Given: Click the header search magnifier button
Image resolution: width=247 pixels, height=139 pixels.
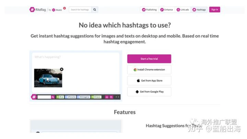Looking at the screenshot, I should coord(95,10).
